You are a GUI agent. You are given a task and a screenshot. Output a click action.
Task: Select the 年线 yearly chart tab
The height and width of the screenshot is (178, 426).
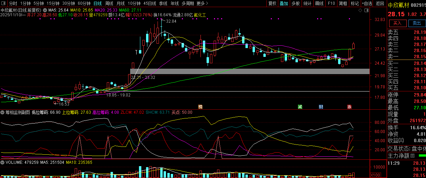click(174, 3)
